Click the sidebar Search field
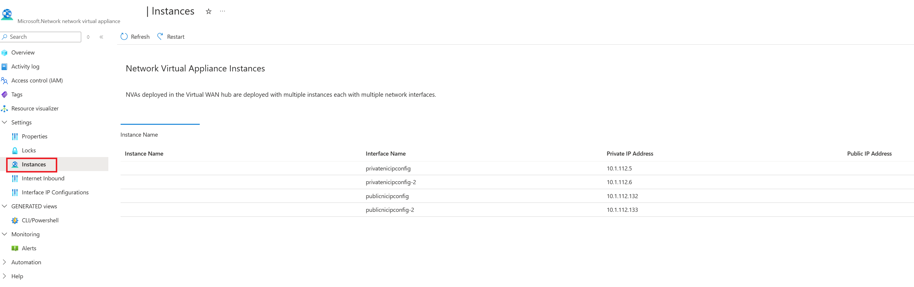The height and width of the screenshot is (287, 914). (x=41, y=37)
